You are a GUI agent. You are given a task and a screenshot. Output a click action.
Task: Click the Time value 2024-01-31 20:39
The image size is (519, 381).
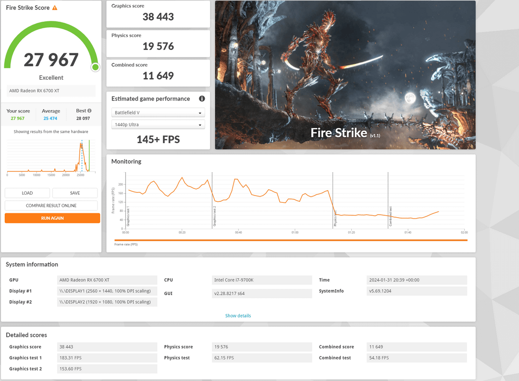417,280
